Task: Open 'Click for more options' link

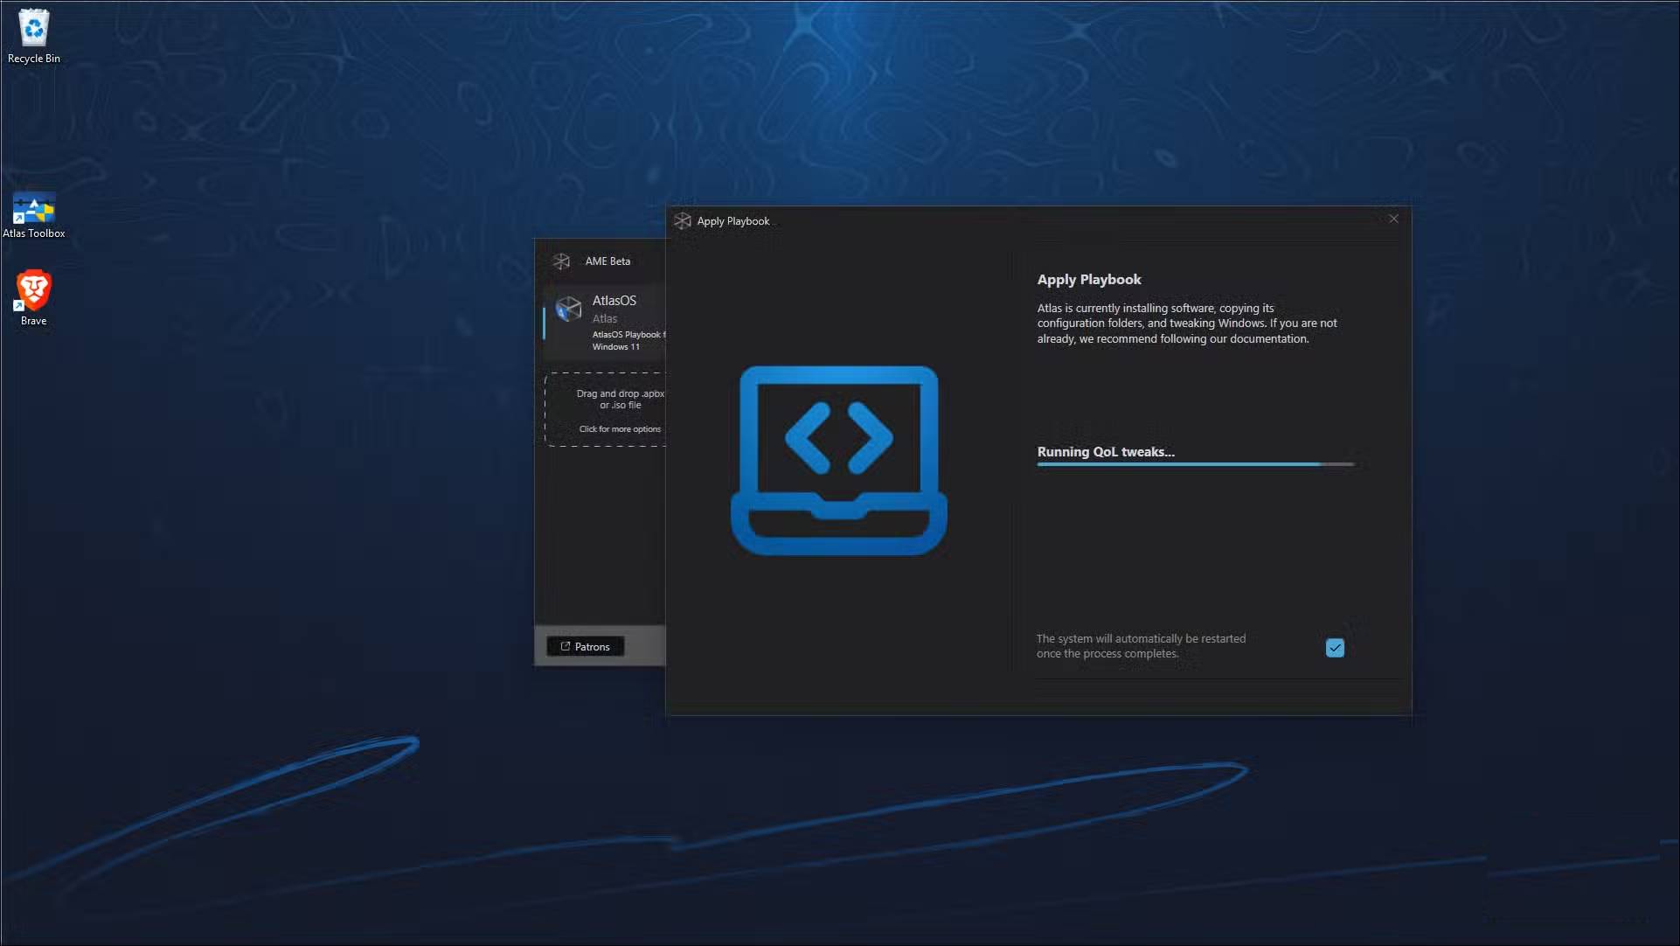Action: tap(620, 429)
